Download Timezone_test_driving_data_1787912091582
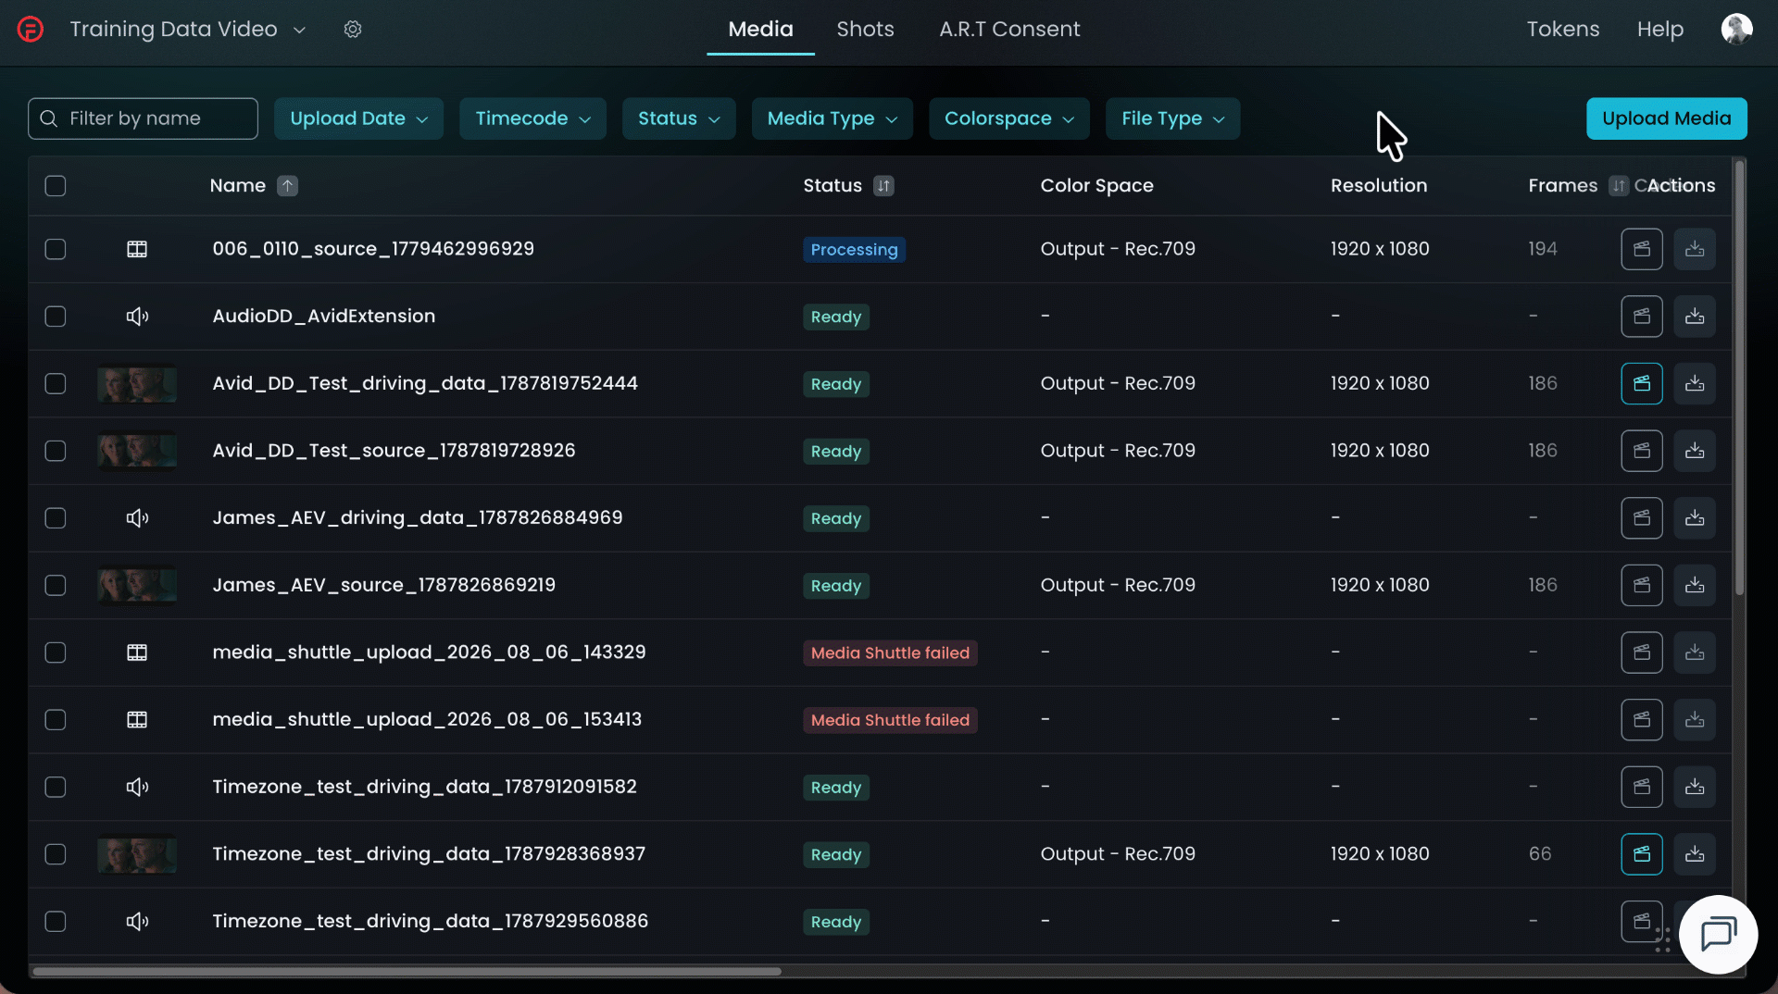The width and height of the screenshot is (1778, 994). [1695, 788]
